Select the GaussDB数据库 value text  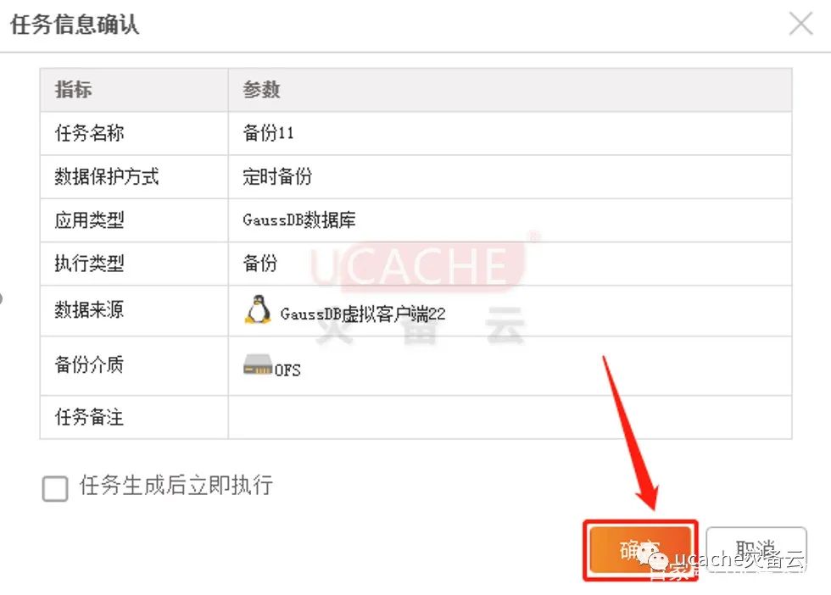coord(299,220)
